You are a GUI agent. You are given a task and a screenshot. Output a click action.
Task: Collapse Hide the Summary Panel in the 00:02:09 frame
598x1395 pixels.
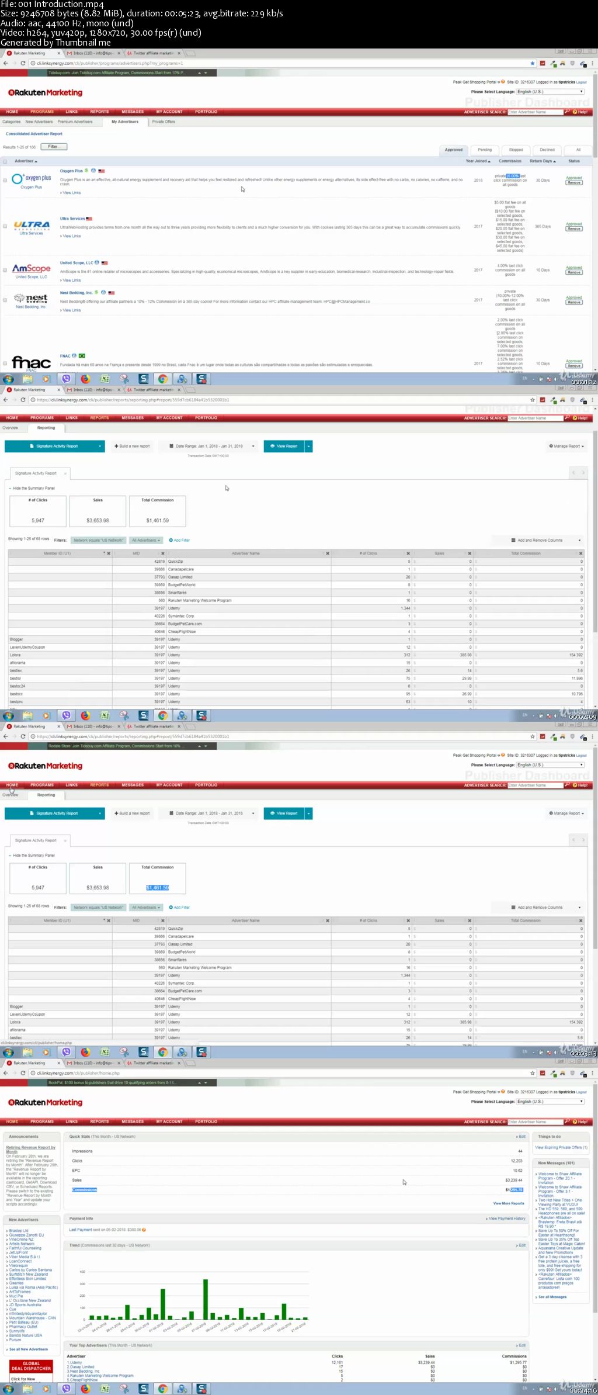[32, 488]
